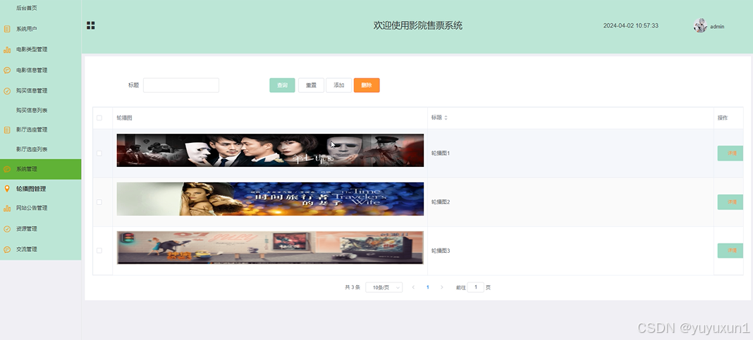
Task: Click the chat icon beside 系统管理
Action: [x=7, y=169]
